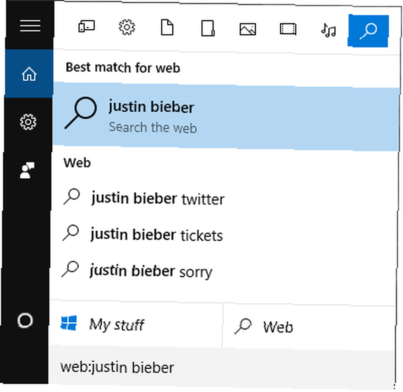
Task: Open the Feedback icon in sidebar
Action: (27, 170)
